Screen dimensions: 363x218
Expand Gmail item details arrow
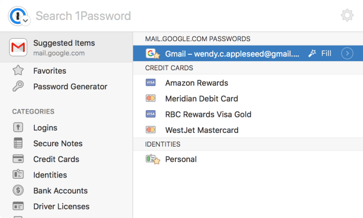[347, 54]
